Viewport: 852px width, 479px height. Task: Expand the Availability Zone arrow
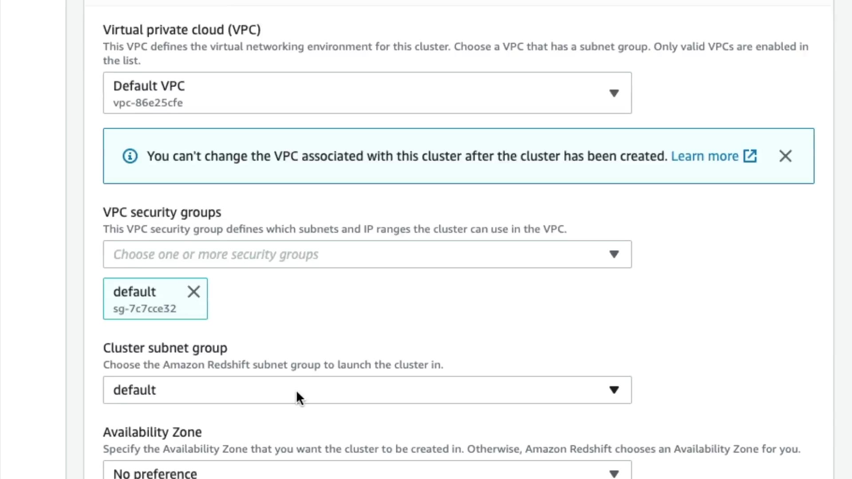point(614,473)
